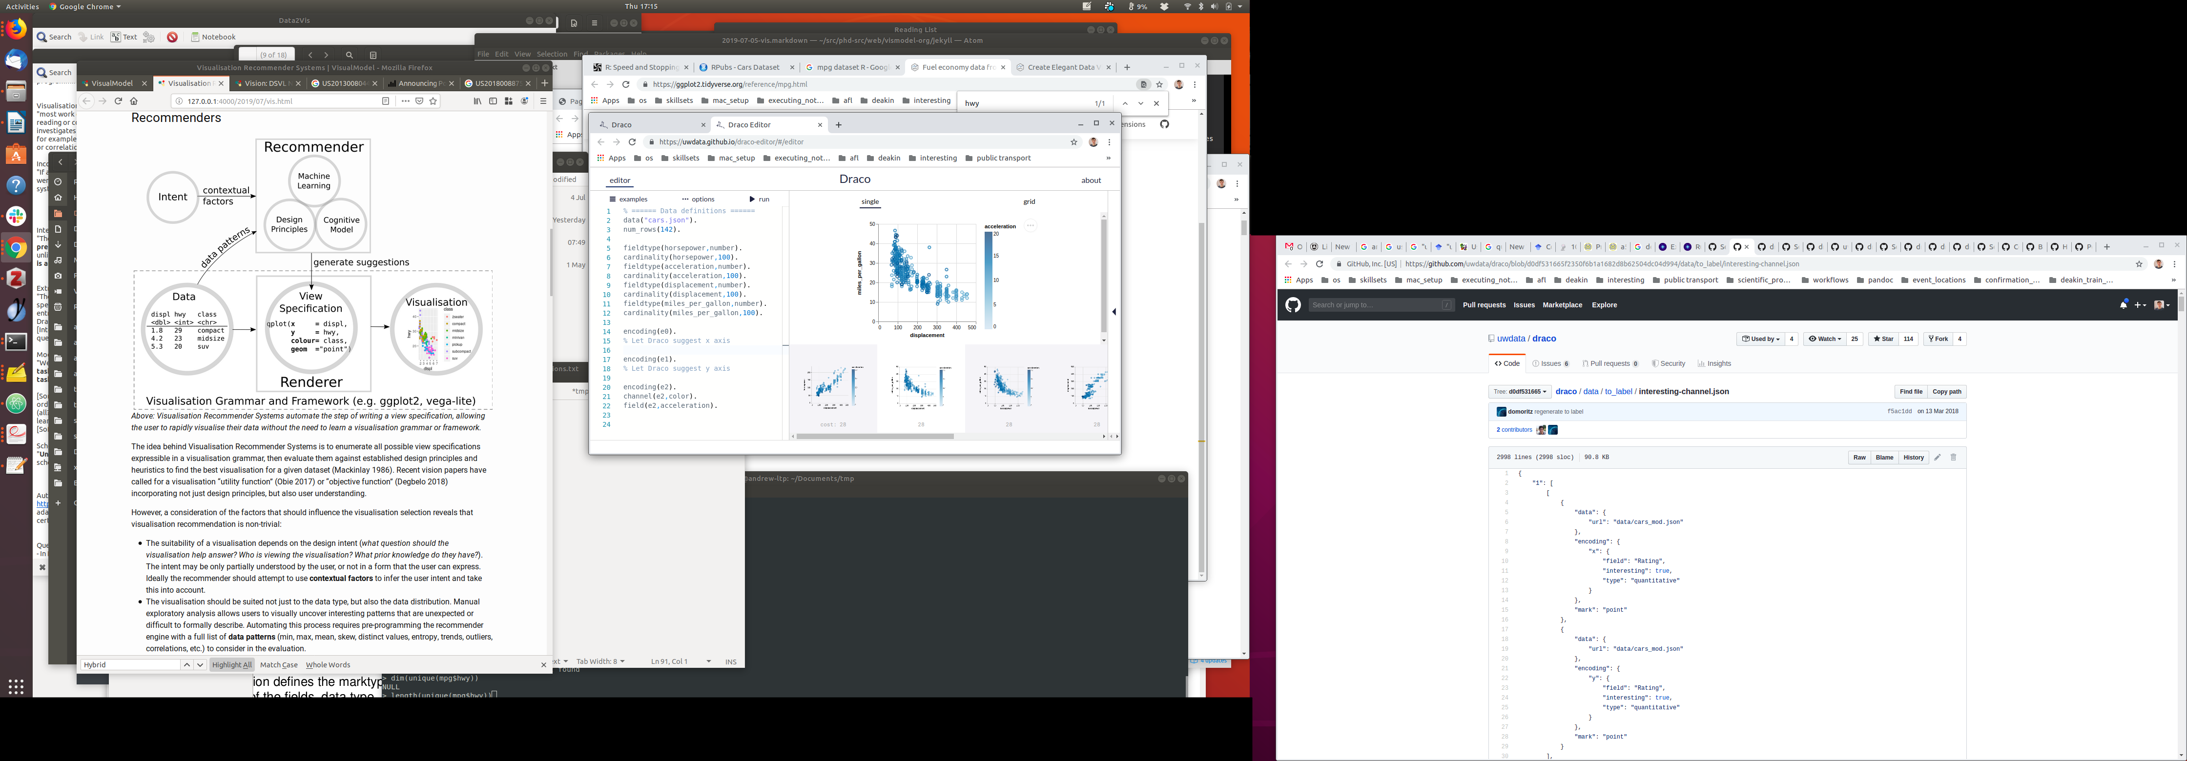Viewport: 2187px width, 761px height.
Task: Collapse panel with the black left arrow
Action: click(x=1114, y=311)
